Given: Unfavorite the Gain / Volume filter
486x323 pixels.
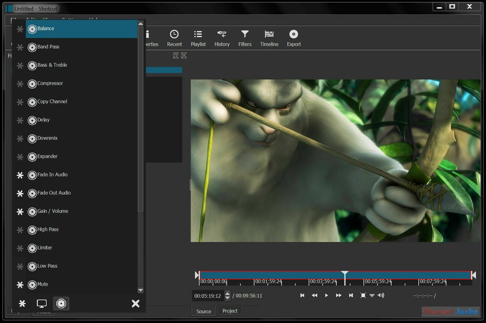Looking at the screenshot, I should coord(20,212).
